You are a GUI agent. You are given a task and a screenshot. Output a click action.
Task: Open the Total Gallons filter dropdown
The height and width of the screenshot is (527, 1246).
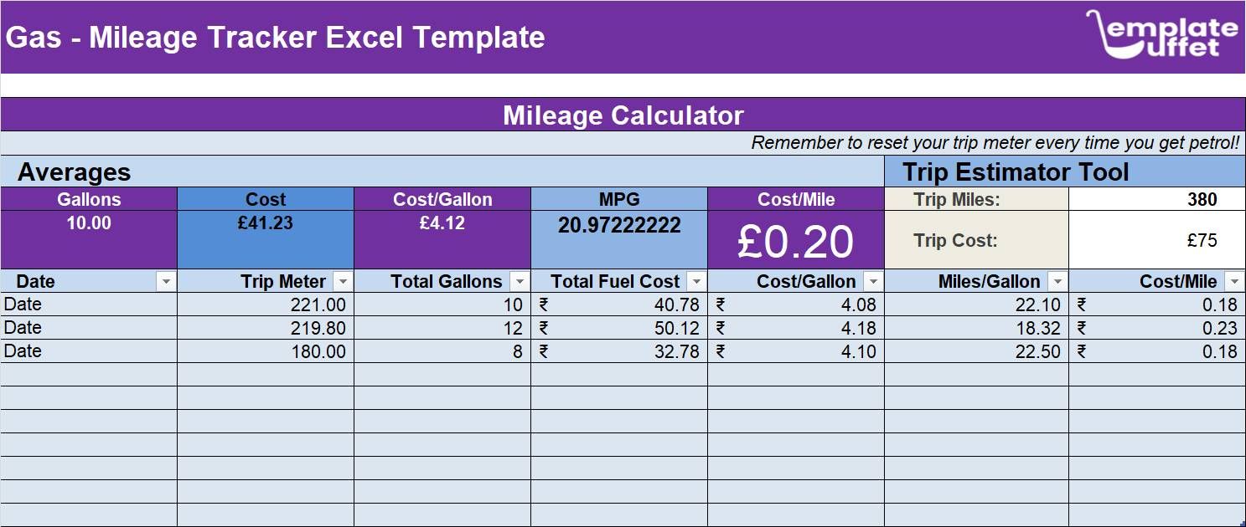(520, 281)
